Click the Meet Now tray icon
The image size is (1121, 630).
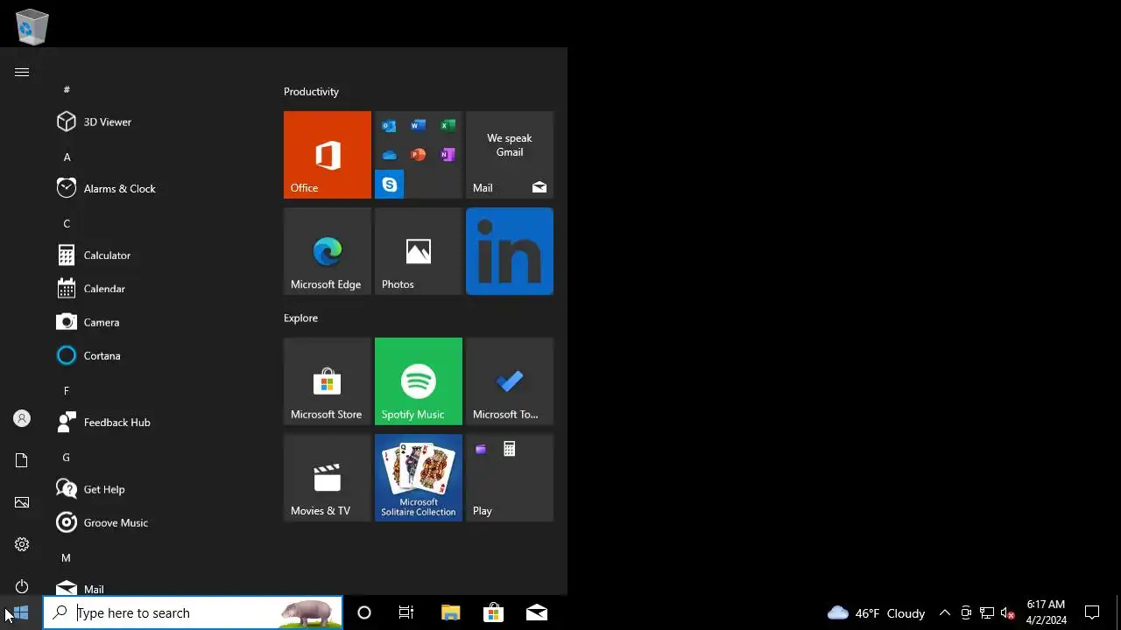click(966, 612)
